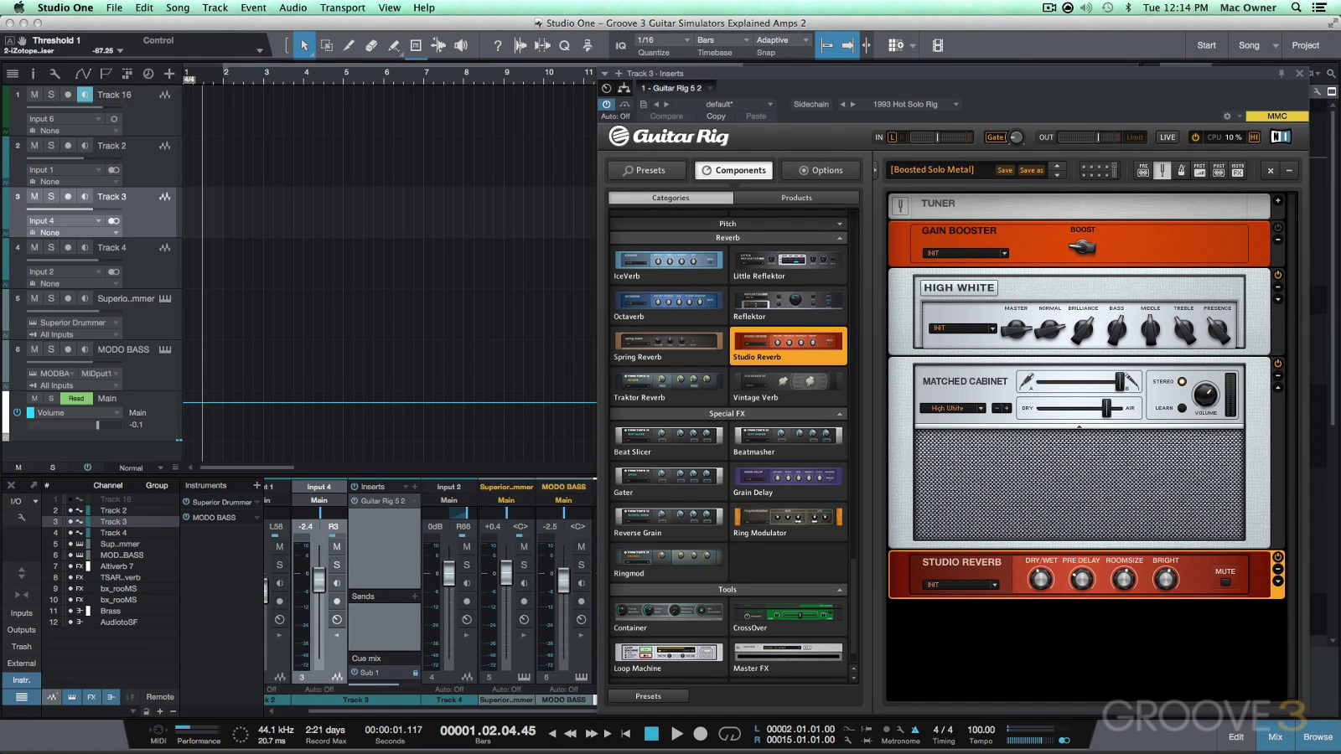Image resolution: width=1341 pixels, height=754 pixels.
Task: Select the Eraser tool
Action: (371, 45)
